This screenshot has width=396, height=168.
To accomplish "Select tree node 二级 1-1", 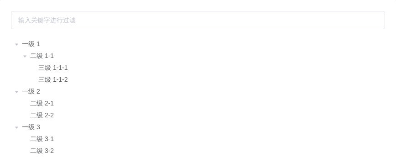I will point(42,56).
